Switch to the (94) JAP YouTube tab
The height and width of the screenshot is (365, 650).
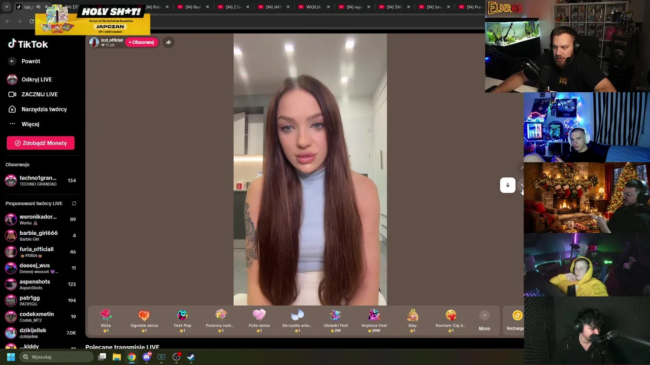[273, 7]
